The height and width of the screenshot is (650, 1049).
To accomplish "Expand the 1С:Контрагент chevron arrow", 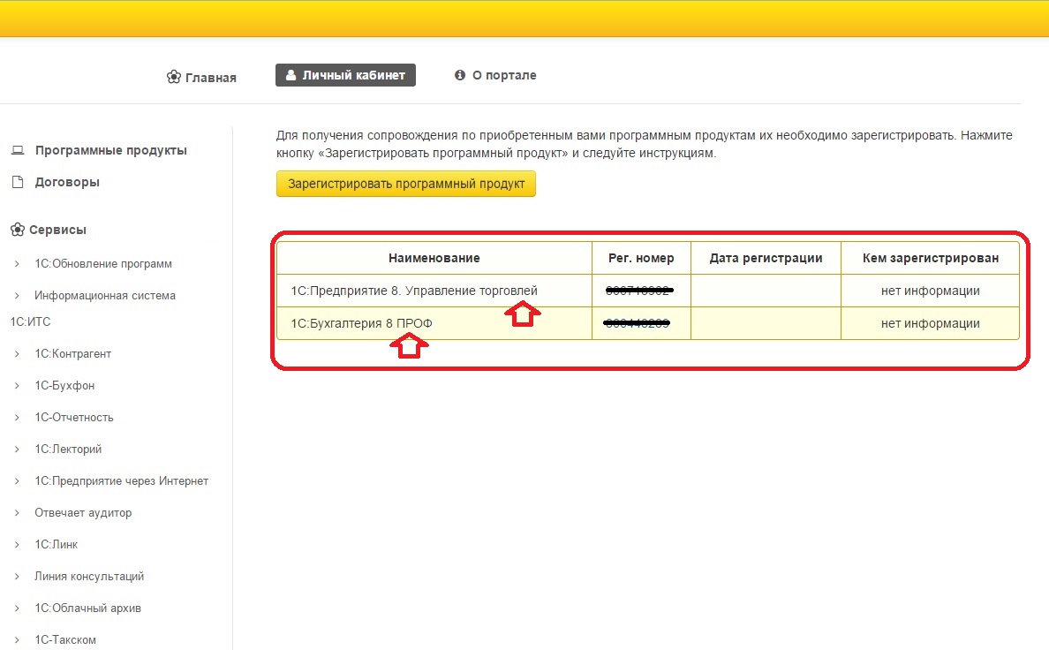I will [17, 354].
